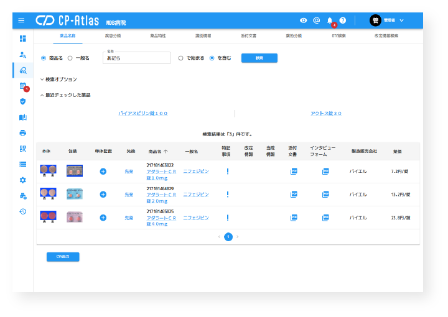Switch to the 改定情報検索 tab

click(x=386, y=36)
